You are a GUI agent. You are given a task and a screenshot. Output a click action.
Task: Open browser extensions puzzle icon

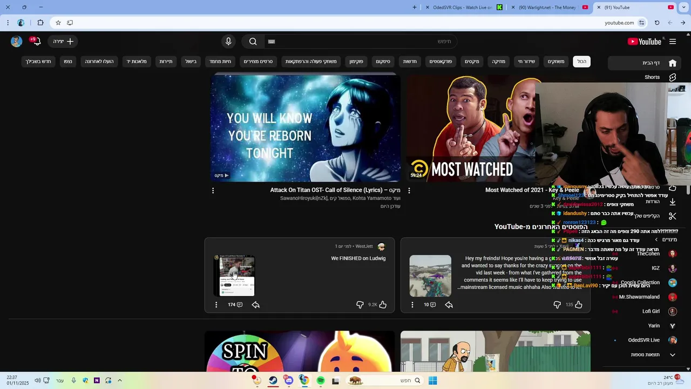click(x=40, y=23)
